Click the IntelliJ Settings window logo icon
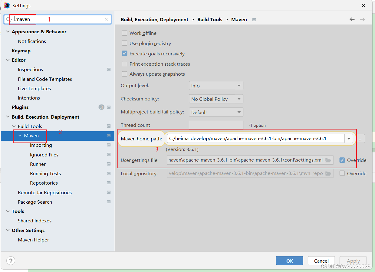The height and width of the screenshot is (272, 375). (x=7, y=5)
